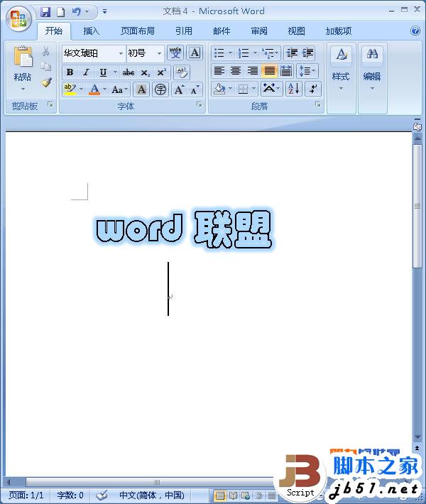This screenshot has height=504, width=426.
Task: Apply bullet list
Action: 219,53
